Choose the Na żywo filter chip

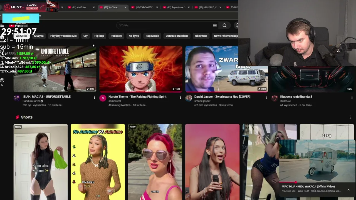pyautogui.click(x=134, y=36)
